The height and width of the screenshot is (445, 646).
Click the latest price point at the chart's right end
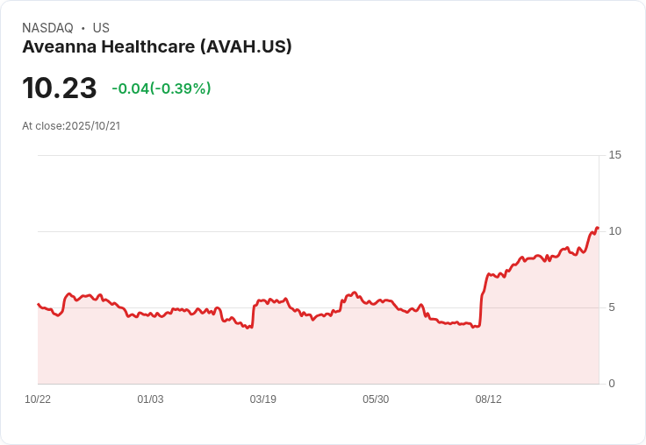(x=598, y=228)
